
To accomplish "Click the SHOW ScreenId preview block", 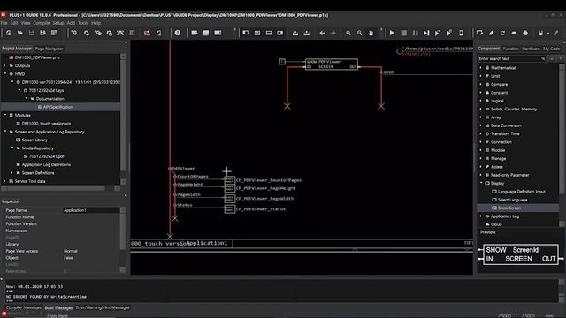I will click(x=521, y=254).
